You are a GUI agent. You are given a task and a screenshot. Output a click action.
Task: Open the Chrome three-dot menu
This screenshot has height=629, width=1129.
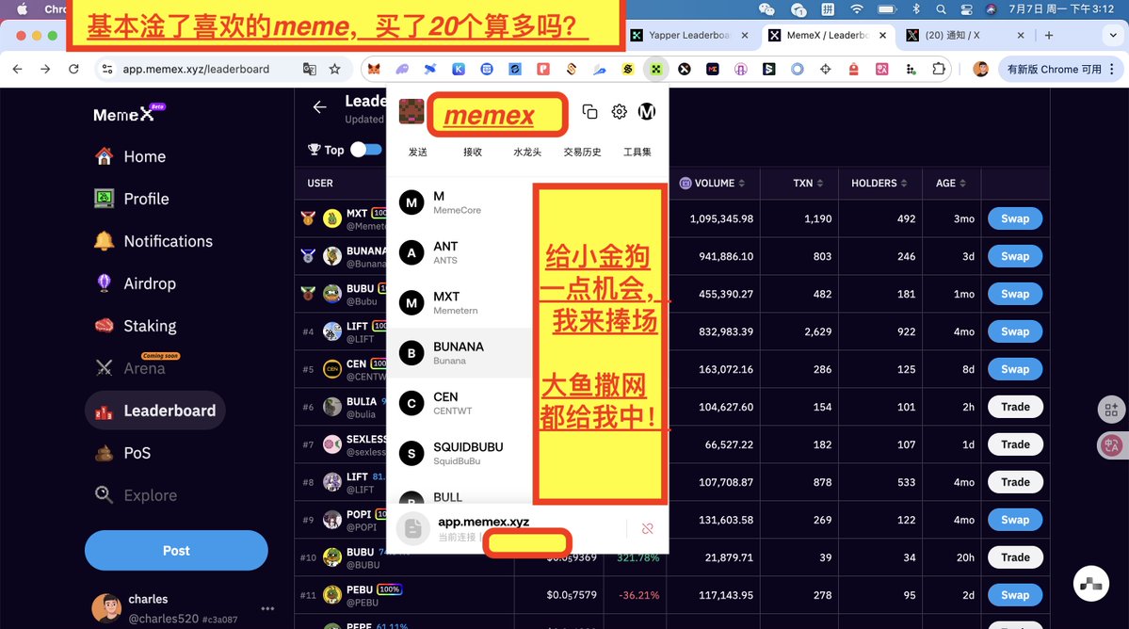tap(1112, 69)
